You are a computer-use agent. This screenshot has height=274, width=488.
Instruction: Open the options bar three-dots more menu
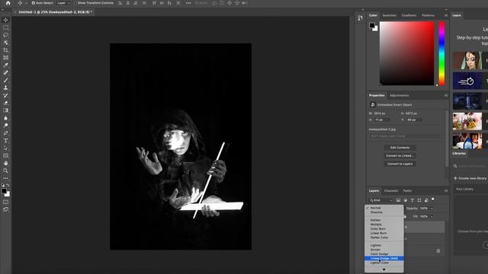pyautogui.click(x=188, y=3)
